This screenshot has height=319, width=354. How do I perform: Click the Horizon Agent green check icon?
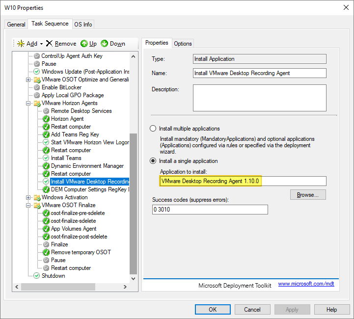pos(46,119)
